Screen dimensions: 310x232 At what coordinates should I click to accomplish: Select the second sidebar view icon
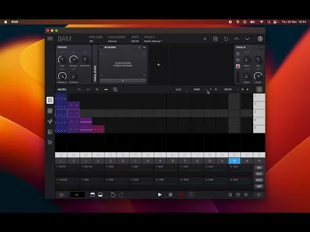(50, 111)
